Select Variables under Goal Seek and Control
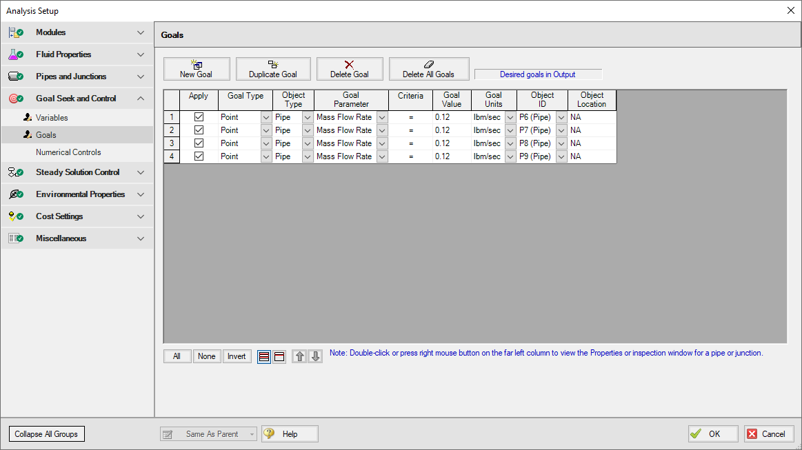 tap(52, 118)
